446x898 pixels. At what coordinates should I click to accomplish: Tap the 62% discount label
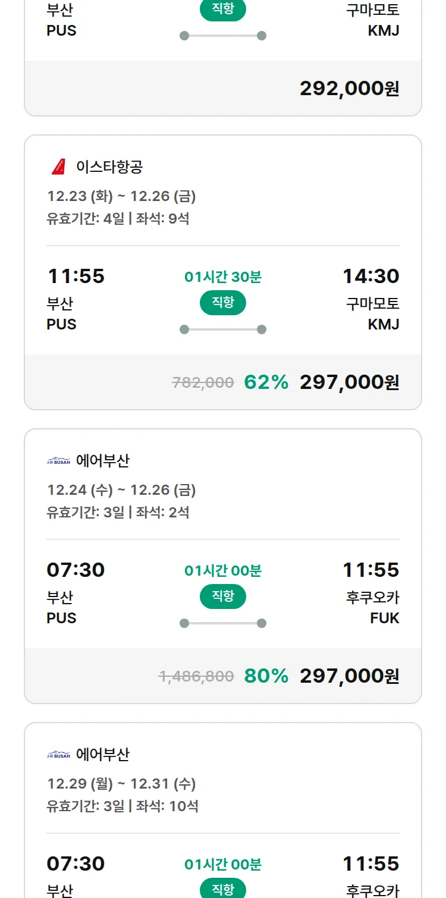tap(266, 382)
